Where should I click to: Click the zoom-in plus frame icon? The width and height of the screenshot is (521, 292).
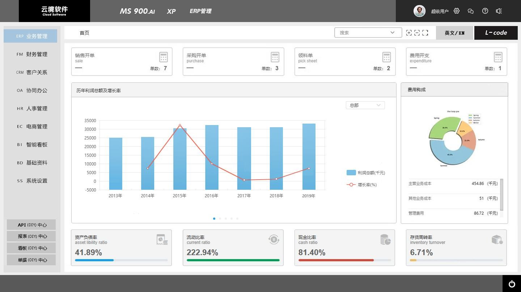pos(409,33)
